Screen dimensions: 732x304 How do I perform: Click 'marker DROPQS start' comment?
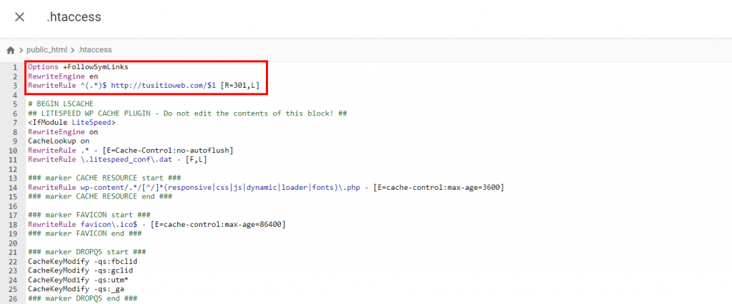tap(86, 252)
